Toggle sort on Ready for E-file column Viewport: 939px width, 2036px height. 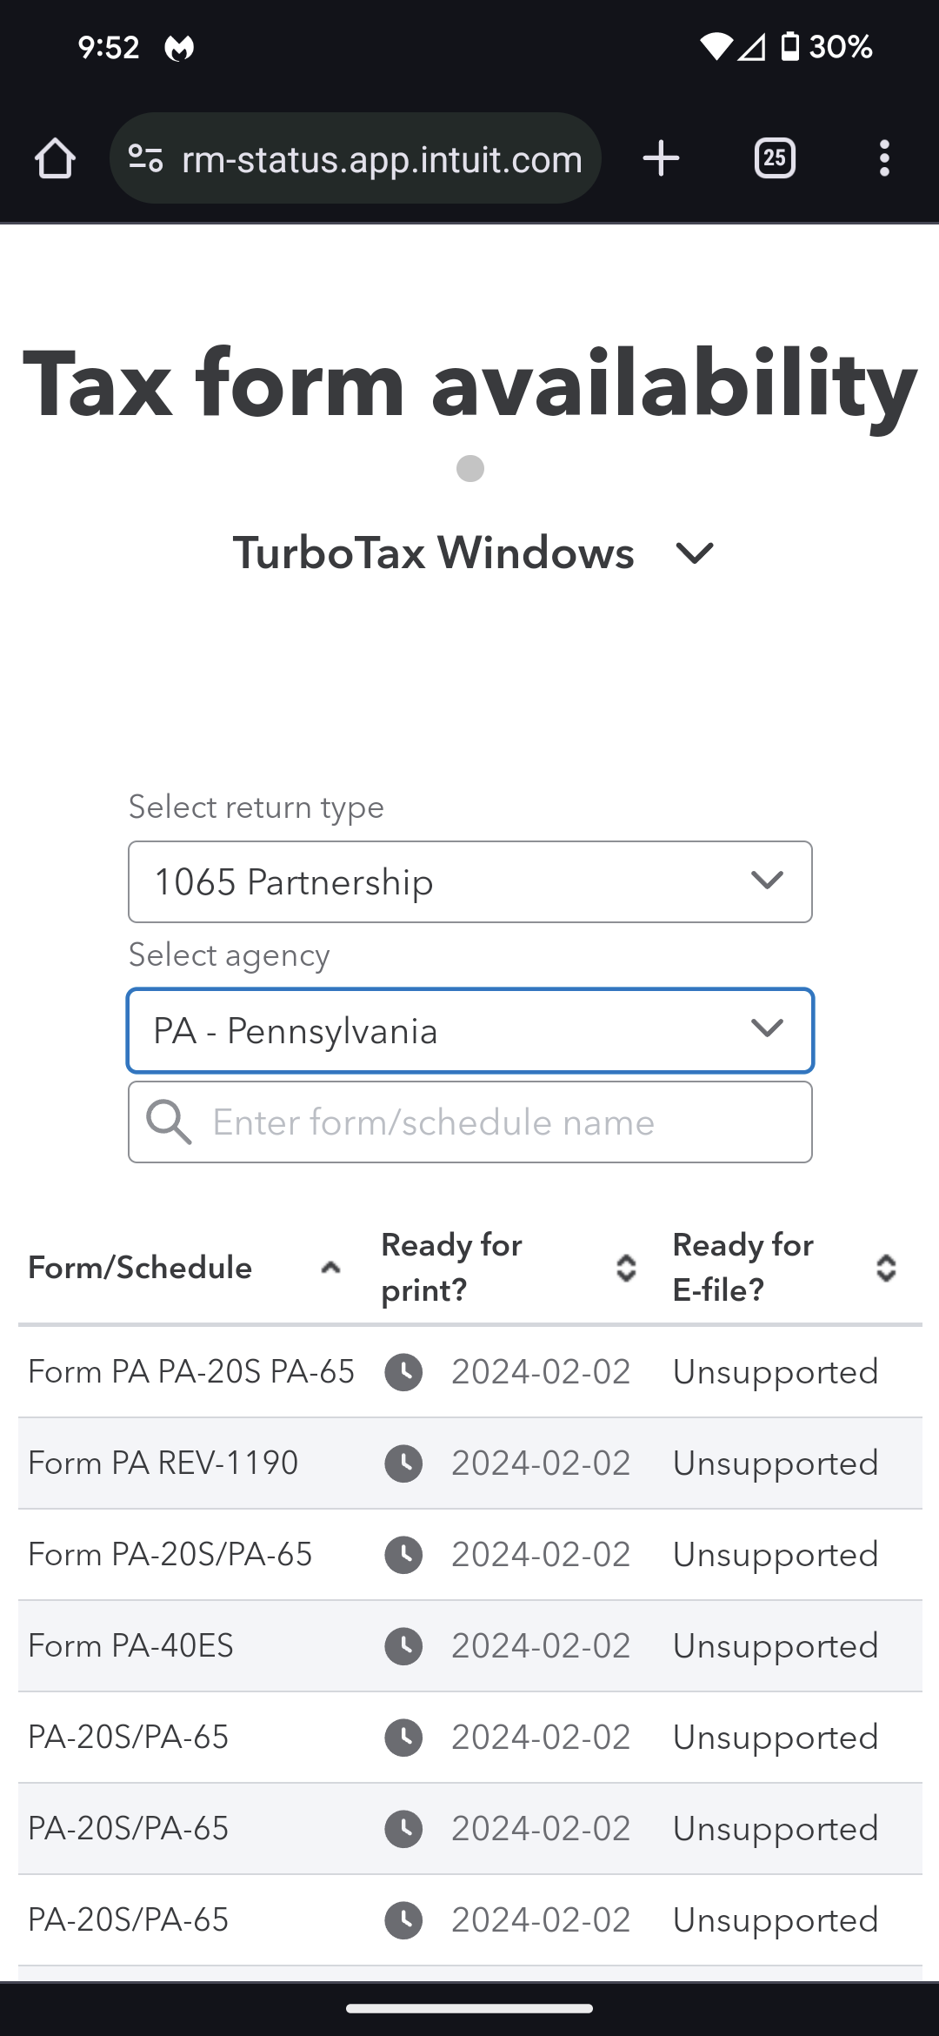886,1268
